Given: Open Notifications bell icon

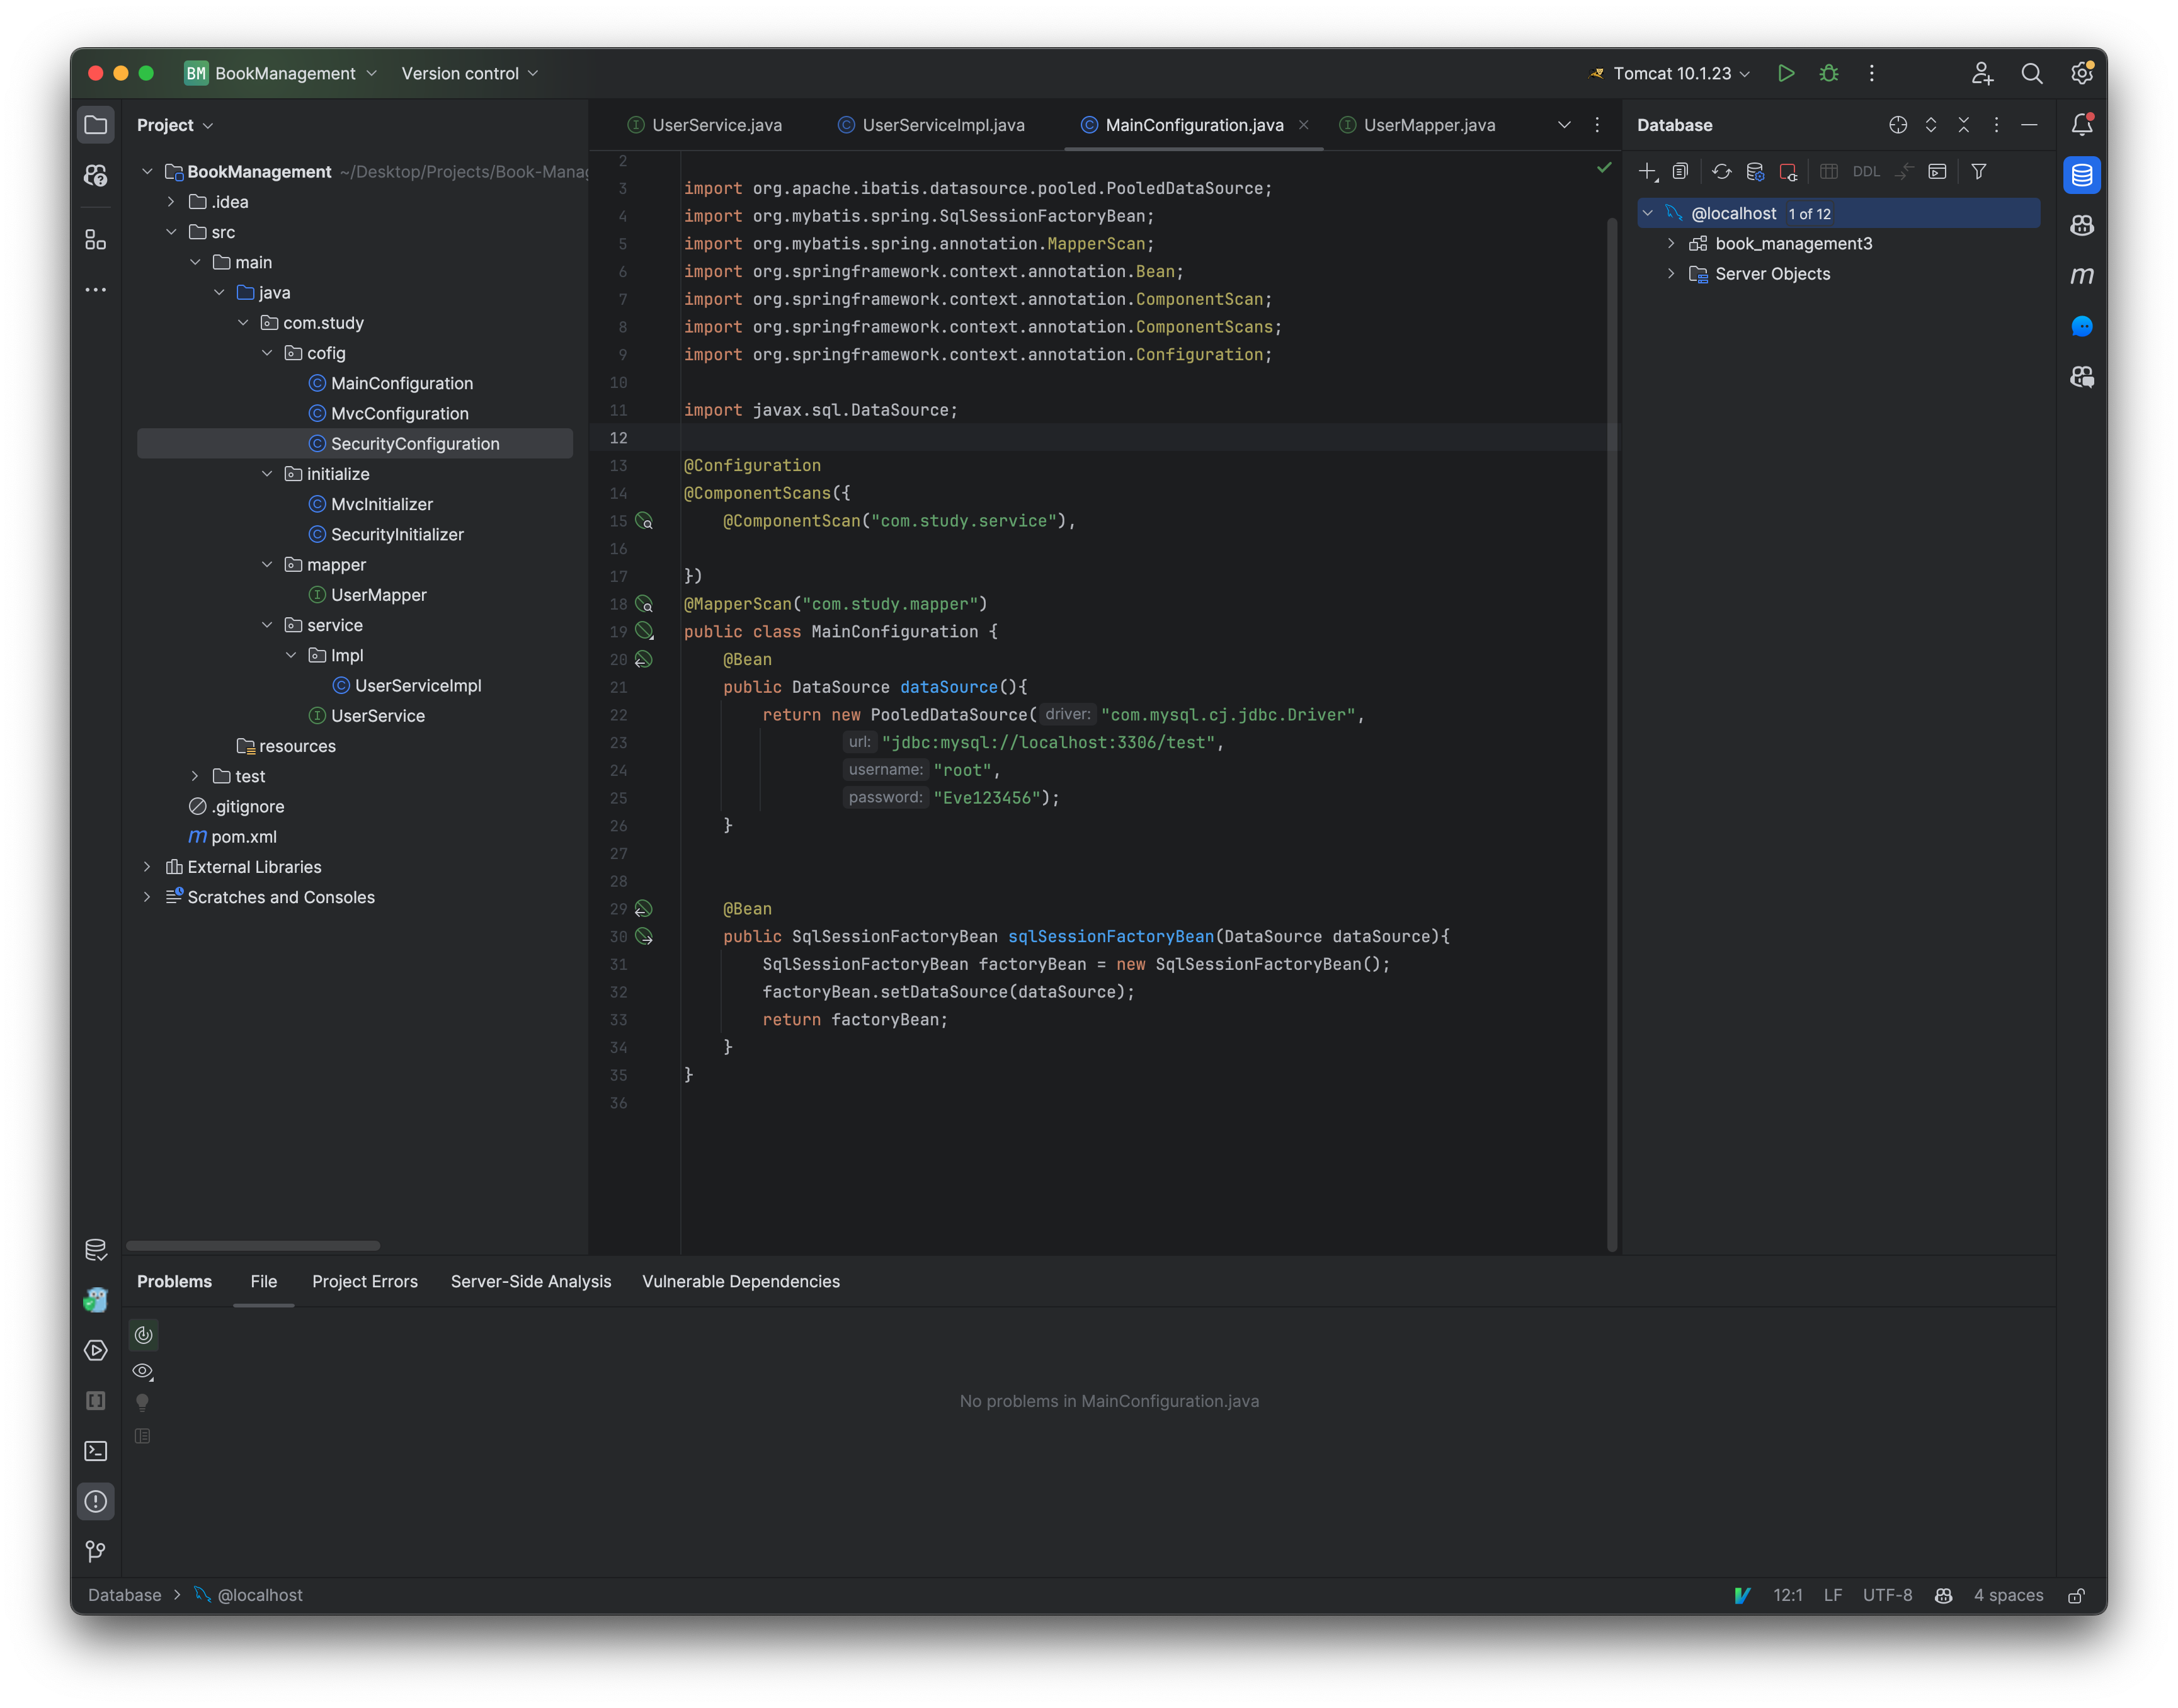Looking at the screenshot, I should point(2081,125).
